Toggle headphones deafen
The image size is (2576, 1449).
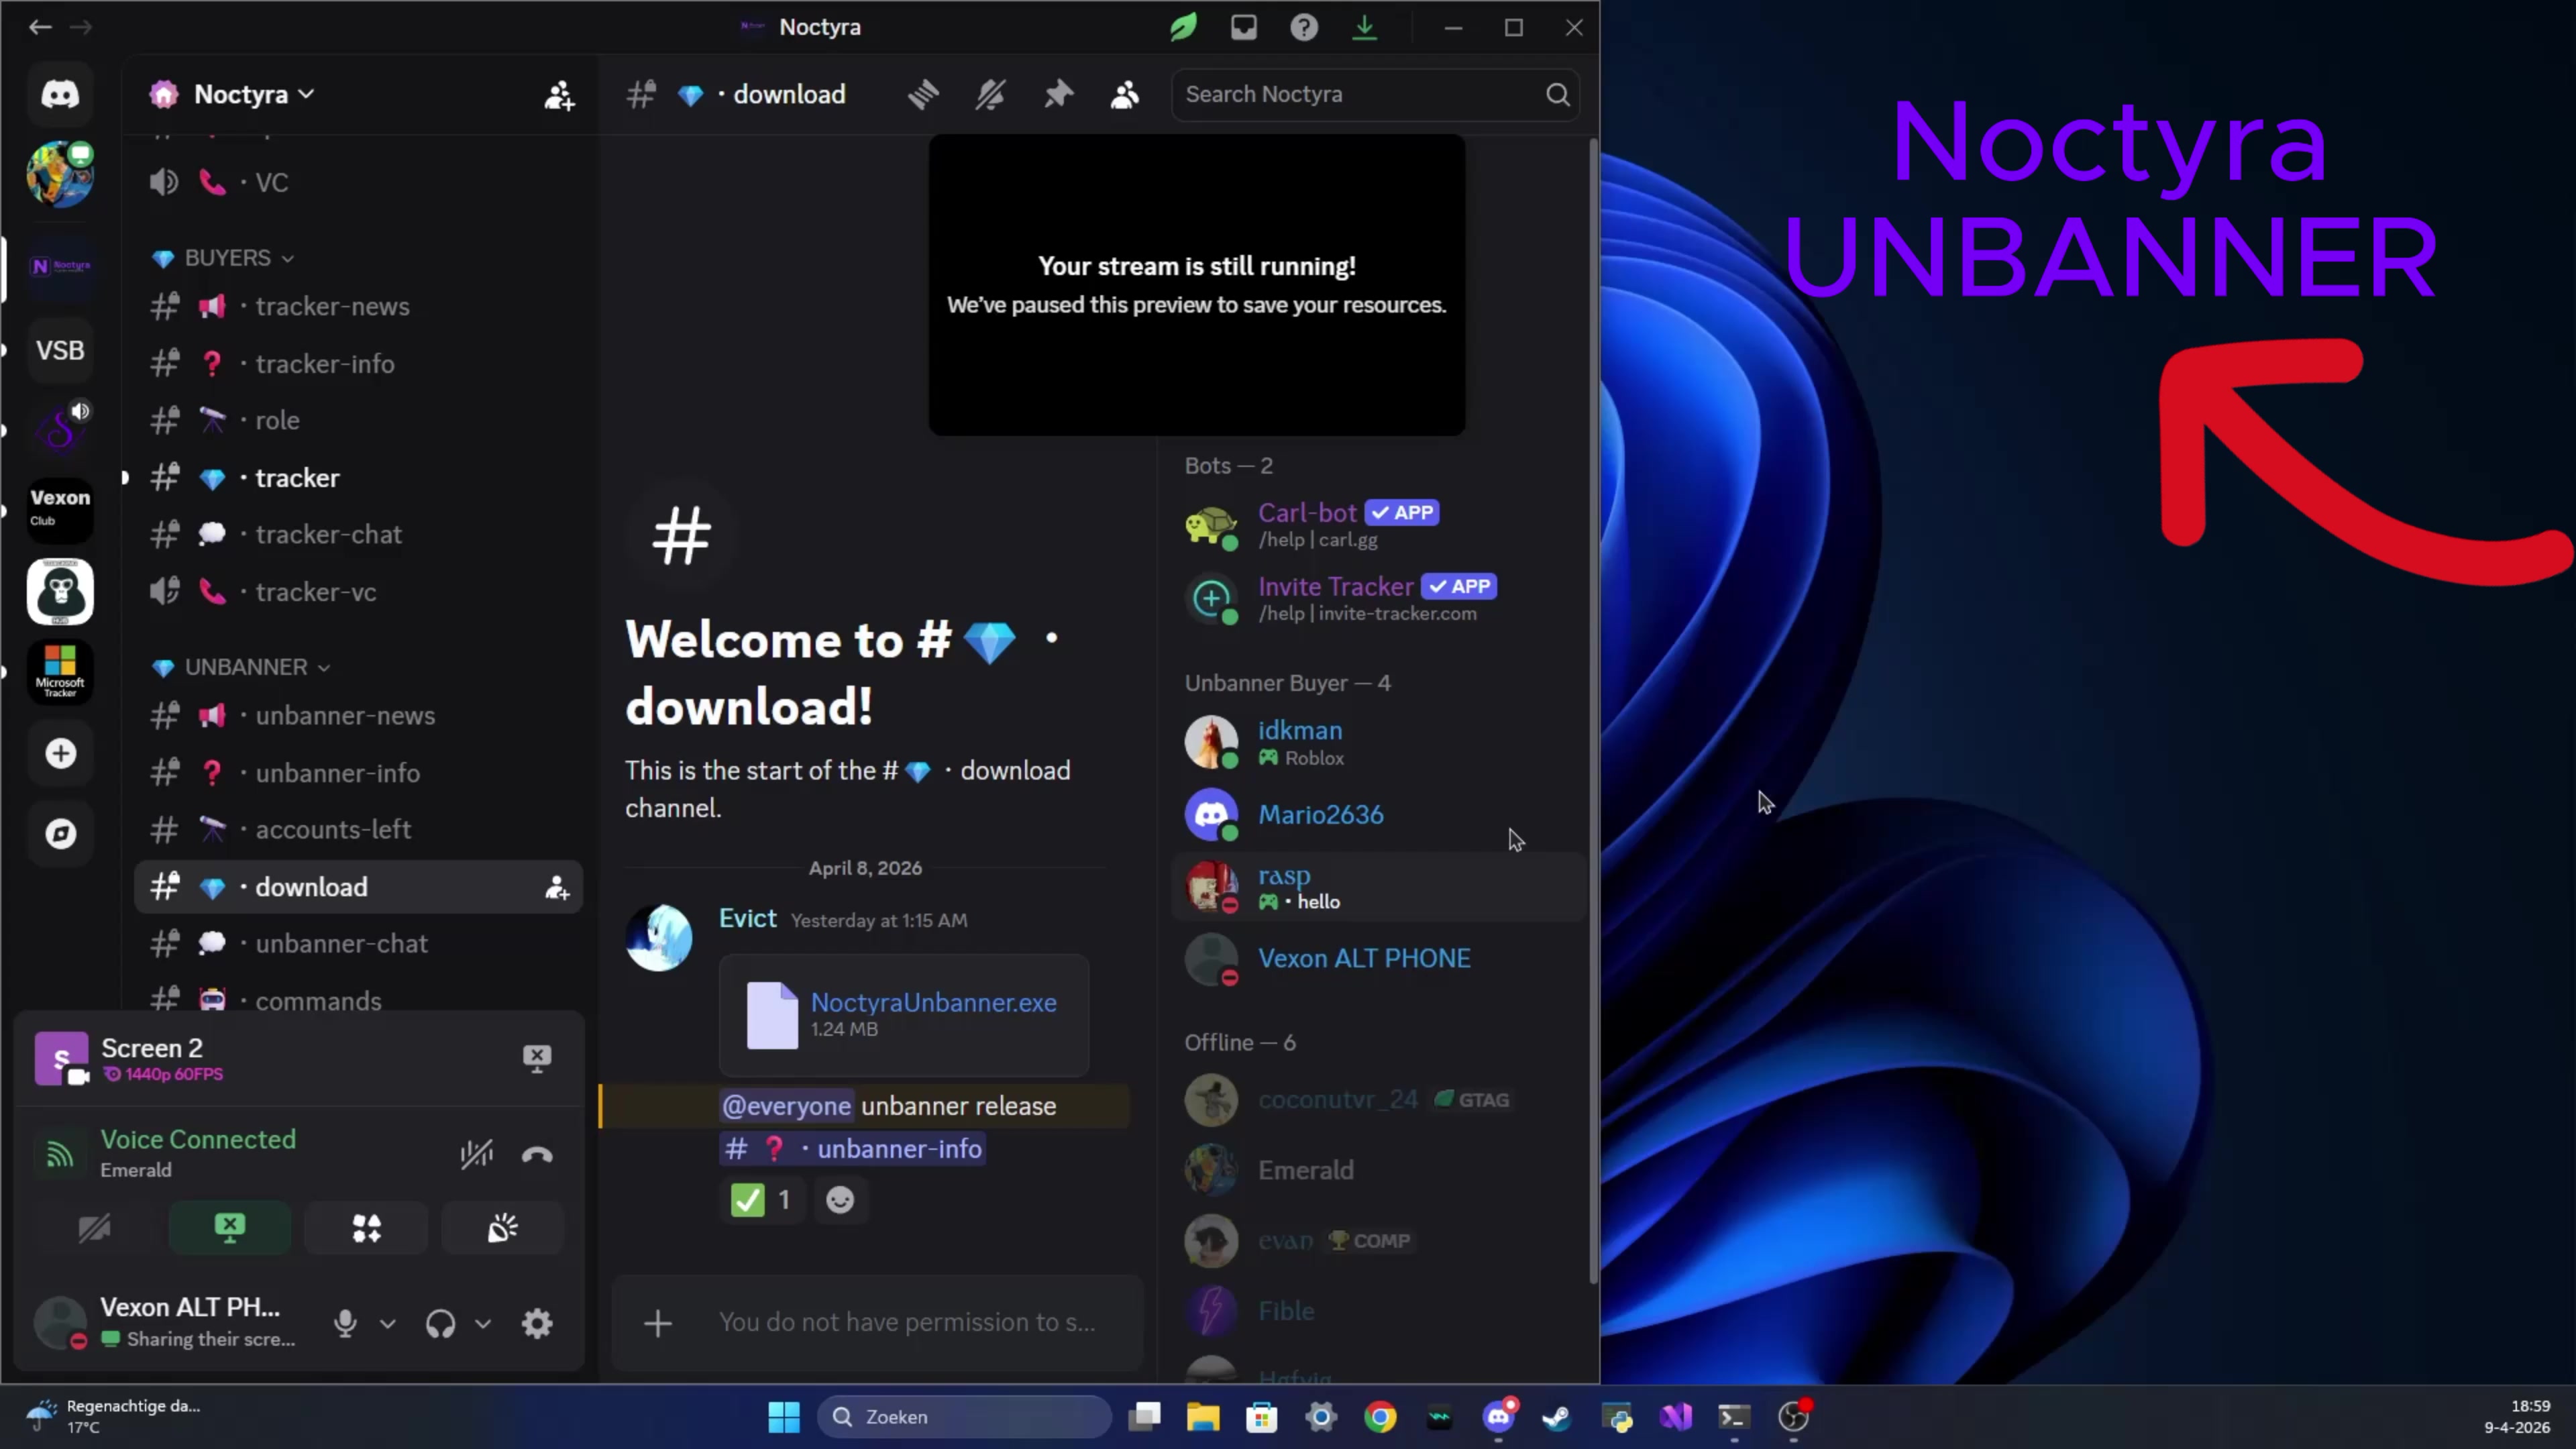[x=440, y=1323]
